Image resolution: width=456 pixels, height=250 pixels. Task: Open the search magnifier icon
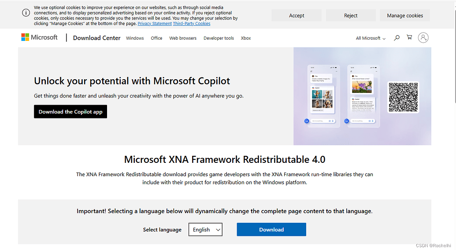point(397,38)
